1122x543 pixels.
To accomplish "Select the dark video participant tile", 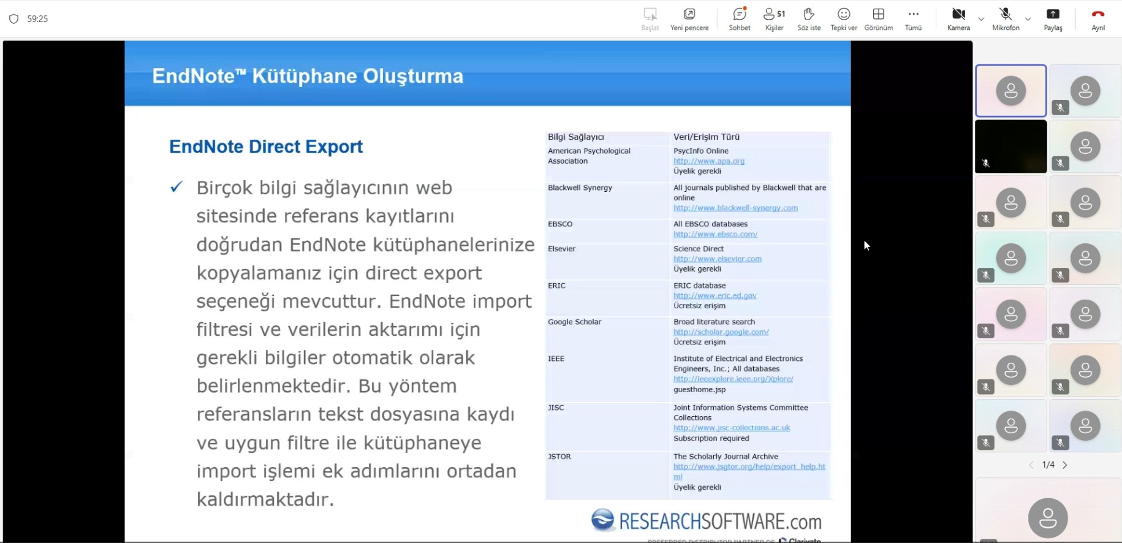I will 1010,146.
